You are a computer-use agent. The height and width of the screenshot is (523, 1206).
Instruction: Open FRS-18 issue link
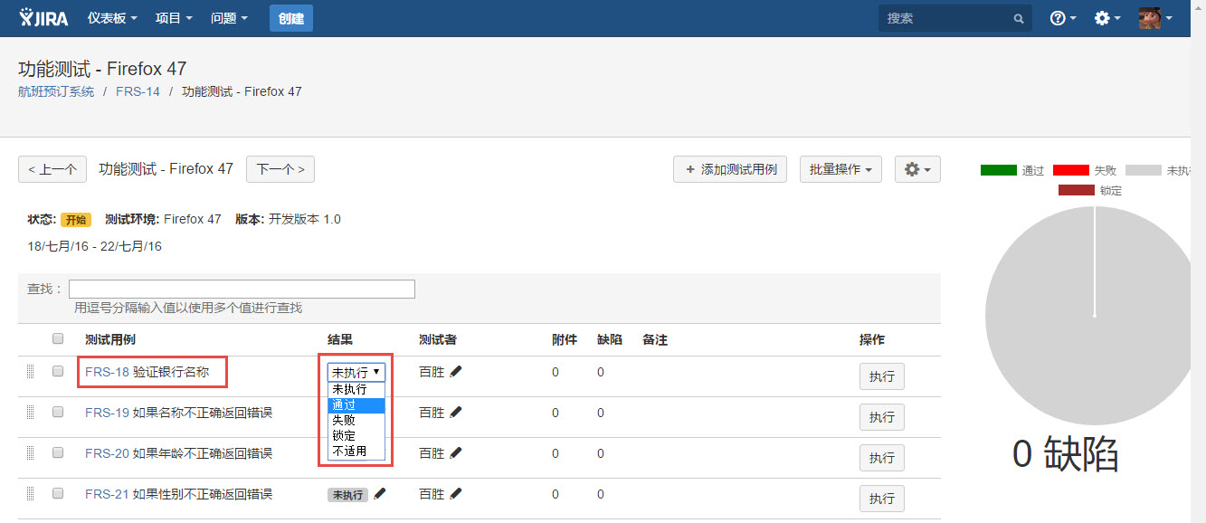[107, 371]
